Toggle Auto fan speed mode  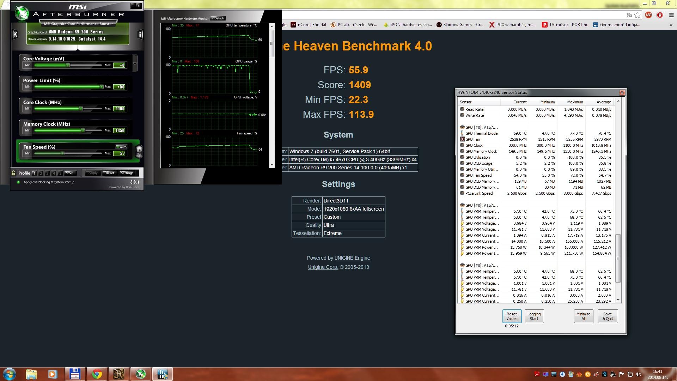(x=121, y=147)
